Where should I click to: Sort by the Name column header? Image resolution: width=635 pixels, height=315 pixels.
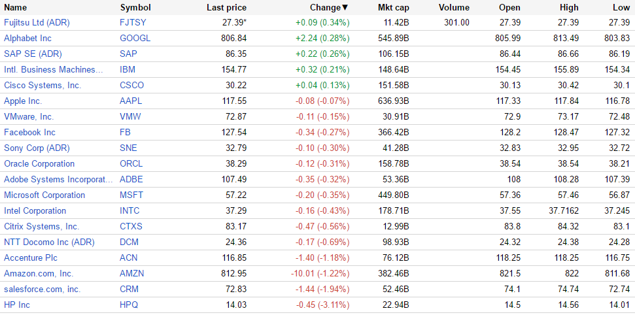pos(16,7)
